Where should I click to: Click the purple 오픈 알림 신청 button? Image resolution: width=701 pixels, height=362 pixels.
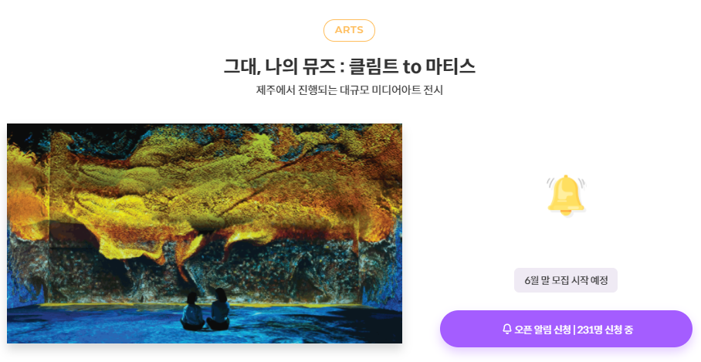point(566,329)
